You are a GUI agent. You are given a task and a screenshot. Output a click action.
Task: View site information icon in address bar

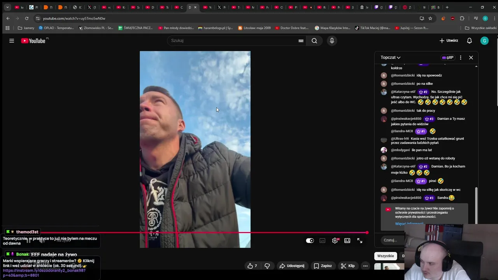pyautogui.click(x=38, y=18)
